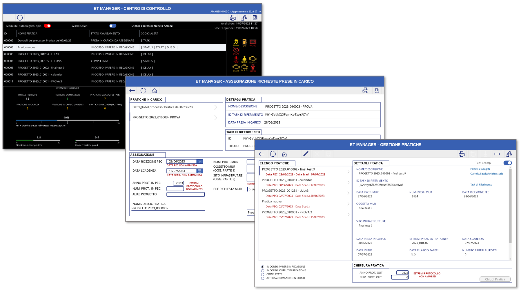Go home from Gestione Pratiche window

284,154
